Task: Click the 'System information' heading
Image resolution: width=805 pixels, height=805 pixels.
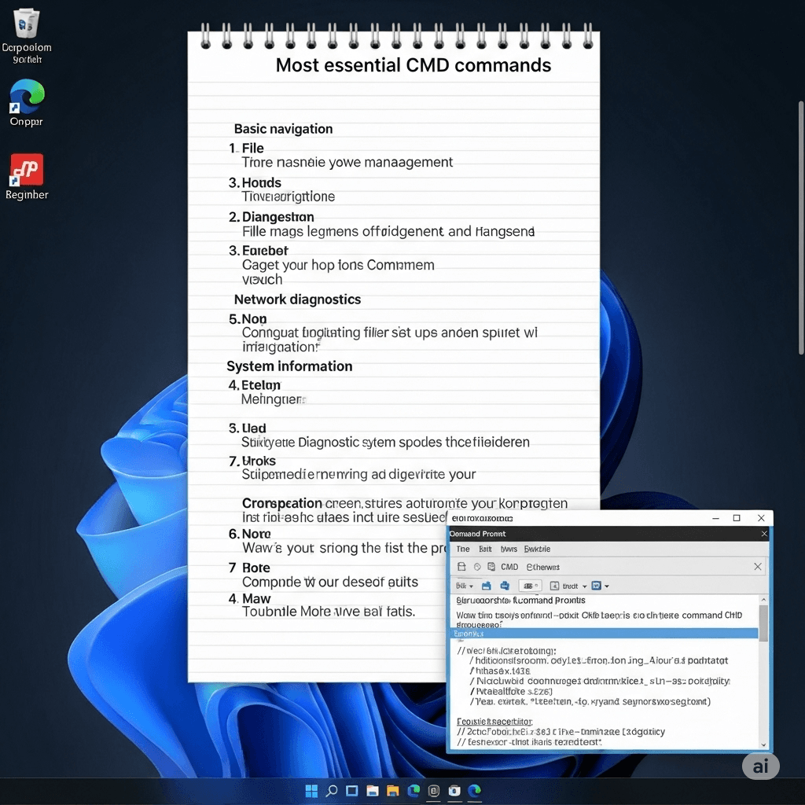Action: pyautogui.click(x=289, y=366)
